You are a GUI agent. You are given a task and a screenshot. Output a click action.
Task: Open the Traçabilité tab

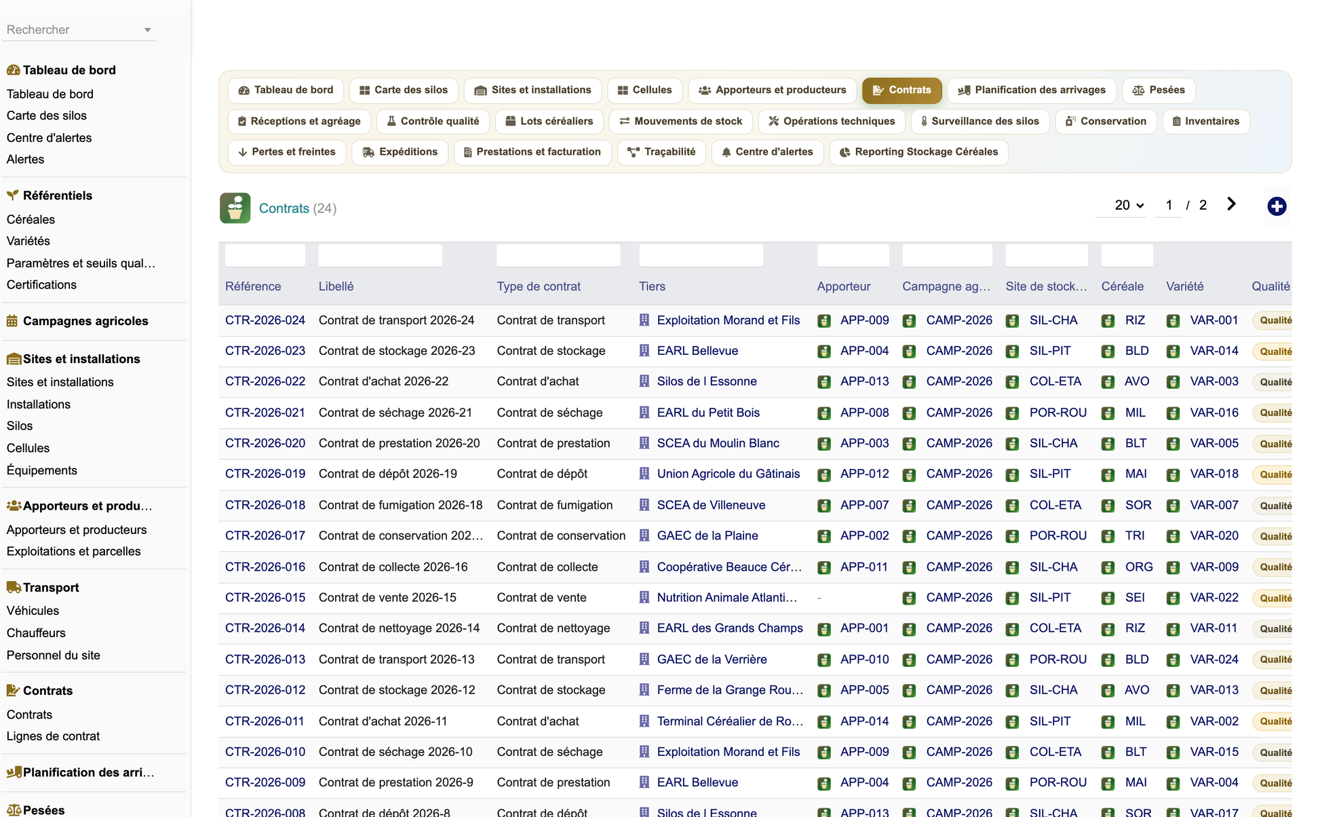(661, 152)
